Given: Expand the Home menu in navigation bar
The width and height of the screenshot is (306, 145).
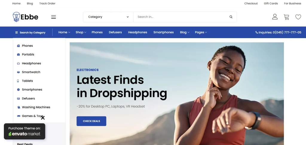Looking at the screenshot, I should point(64,32).
